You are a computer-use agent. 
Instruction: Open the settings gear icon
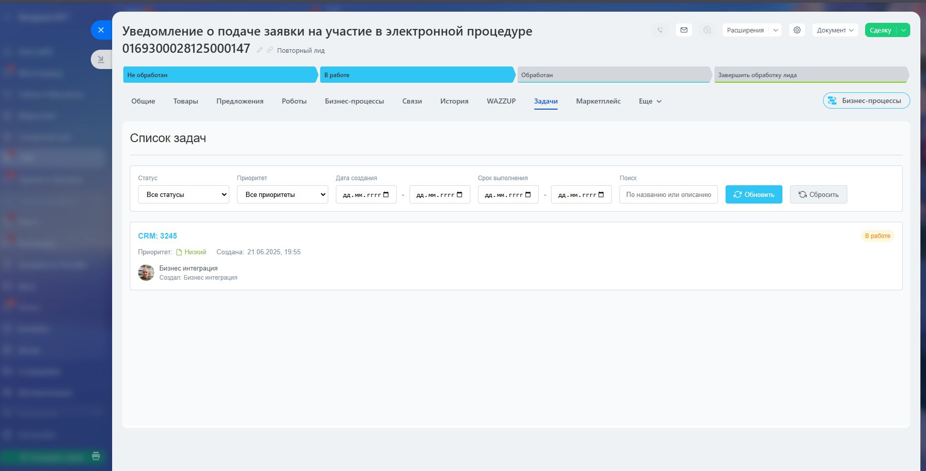pyautogui.click(x=797, y=30)
